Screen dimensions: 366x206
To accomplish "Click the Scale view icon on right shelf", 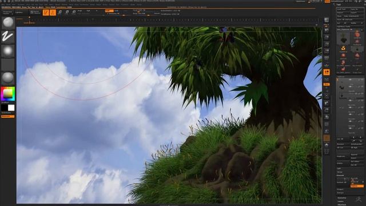I will (x=327, y=110).
